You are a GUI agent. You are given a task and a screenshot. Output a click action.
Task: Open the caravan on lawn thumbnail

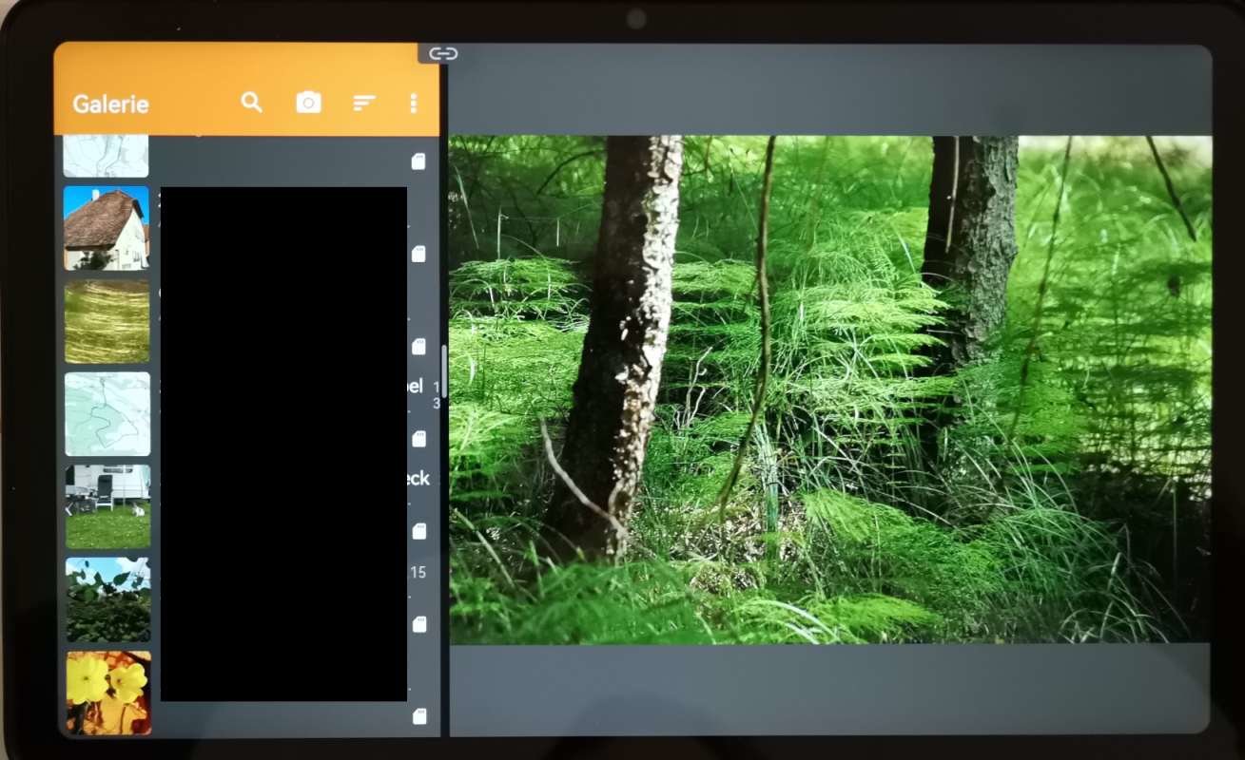pos(107,506)
